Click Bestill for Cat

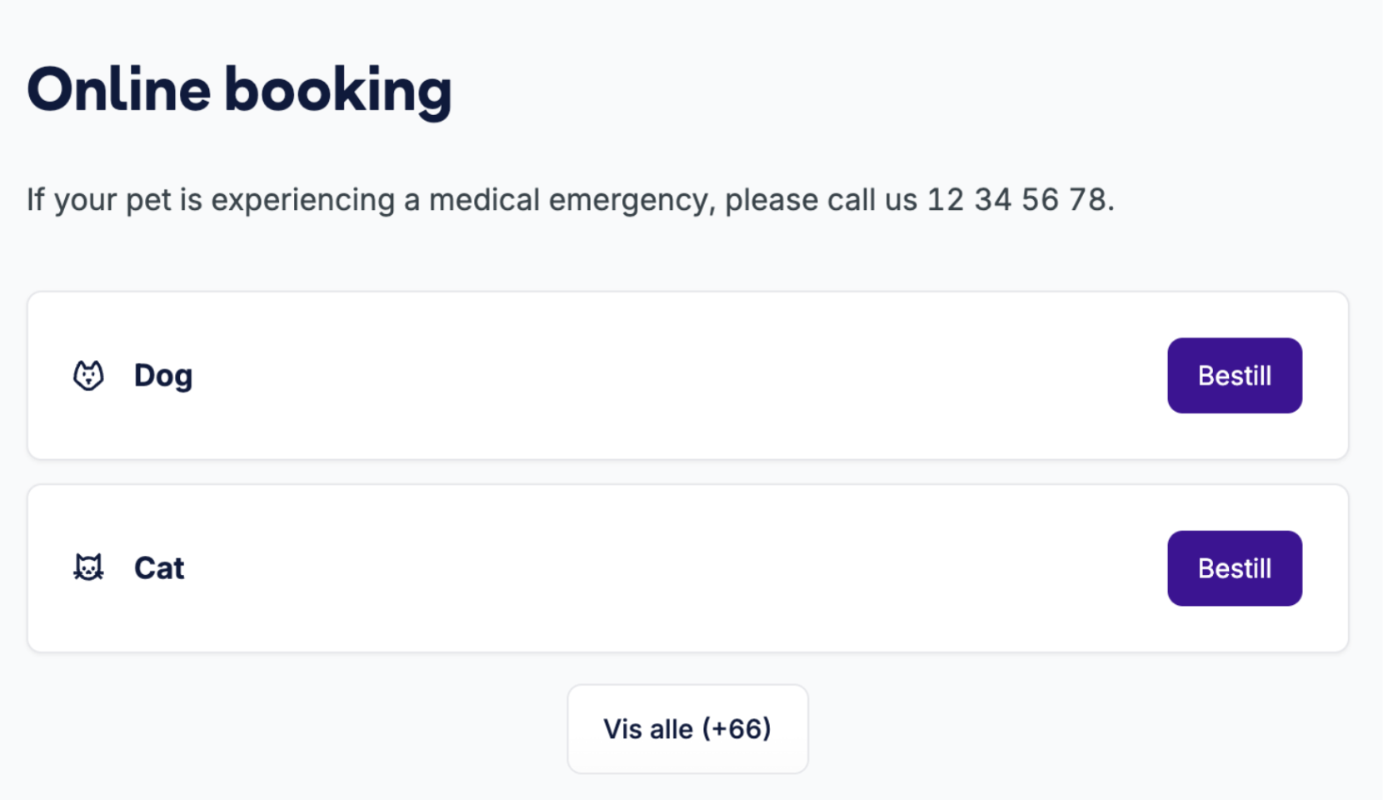(1235, 567)
